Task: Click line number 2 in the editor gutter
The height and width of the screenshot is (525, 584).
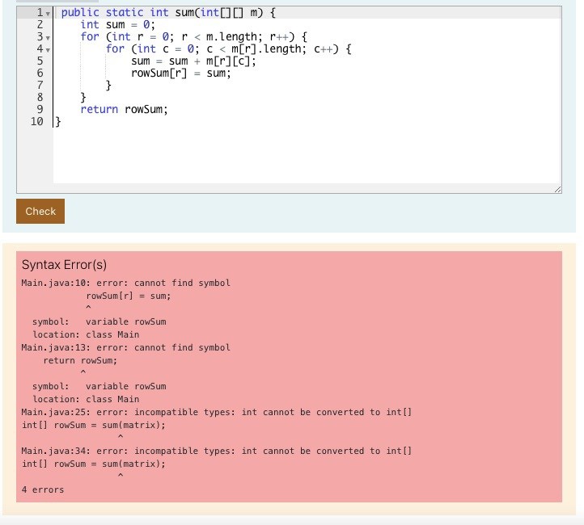Action: coord(38,25)
